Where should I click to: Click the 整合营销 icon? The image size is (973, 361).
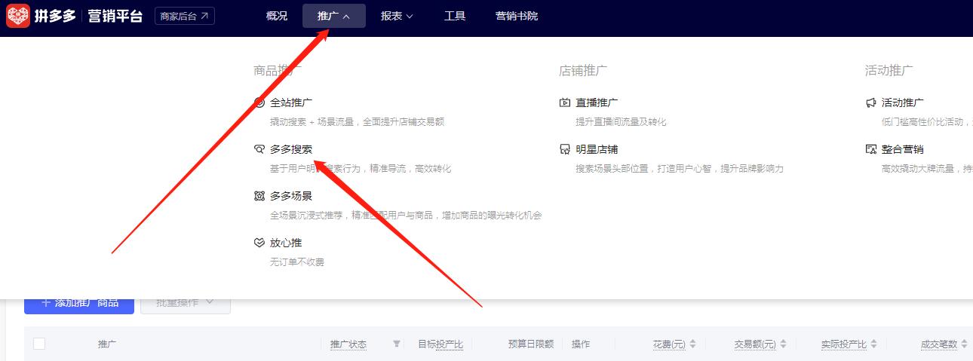pos(871,149)
